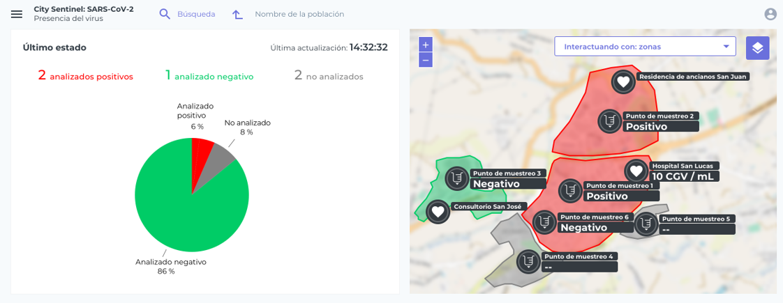The image size is (783, 303).
Task: Click 'Analizado positivo 6 %' chart label
Action: (195, 116)
